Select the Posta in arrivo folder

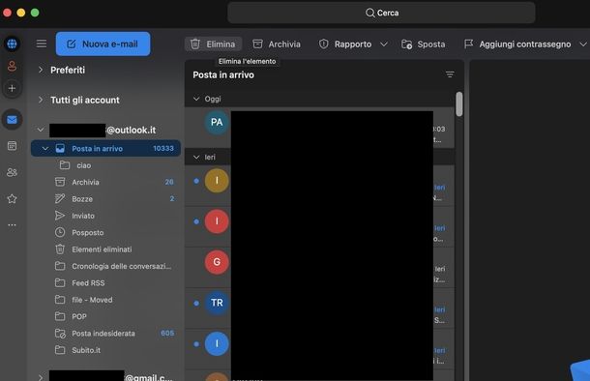[x=105, y=149]
